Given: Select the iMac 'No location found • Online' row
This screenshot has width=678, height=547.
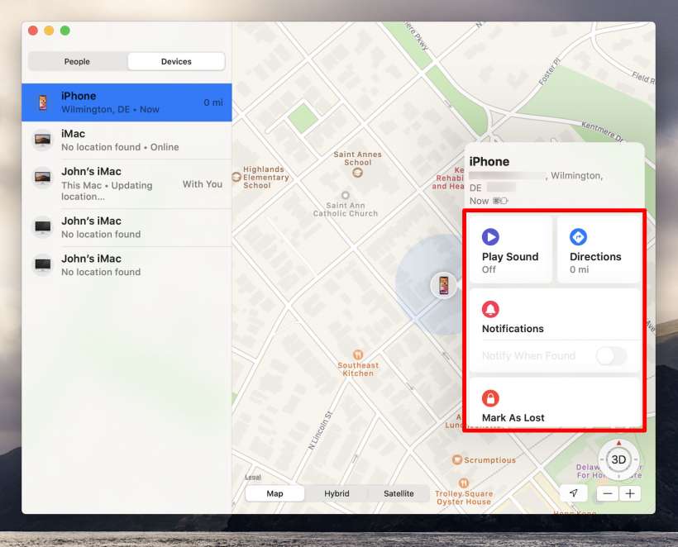Looking at the screenshot, I should coord(127,140).
